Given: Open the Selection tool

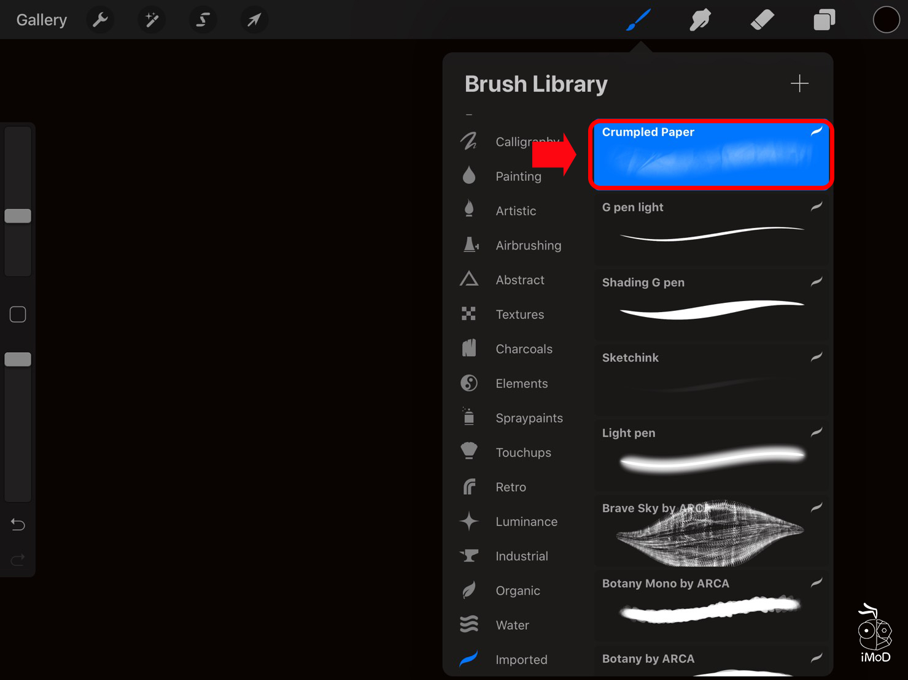Looking at the screenshot, I should click(203, 19).
